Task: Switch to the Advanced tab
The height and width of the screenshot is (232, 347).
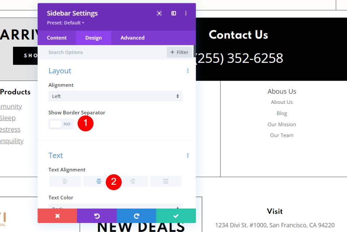Action: [133, 38]
